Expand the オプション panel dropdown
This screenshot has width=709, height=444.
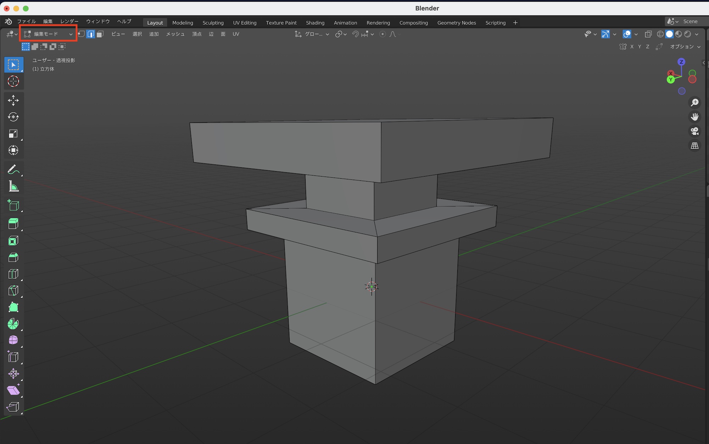pyautogui.click(x=685, y=46)
